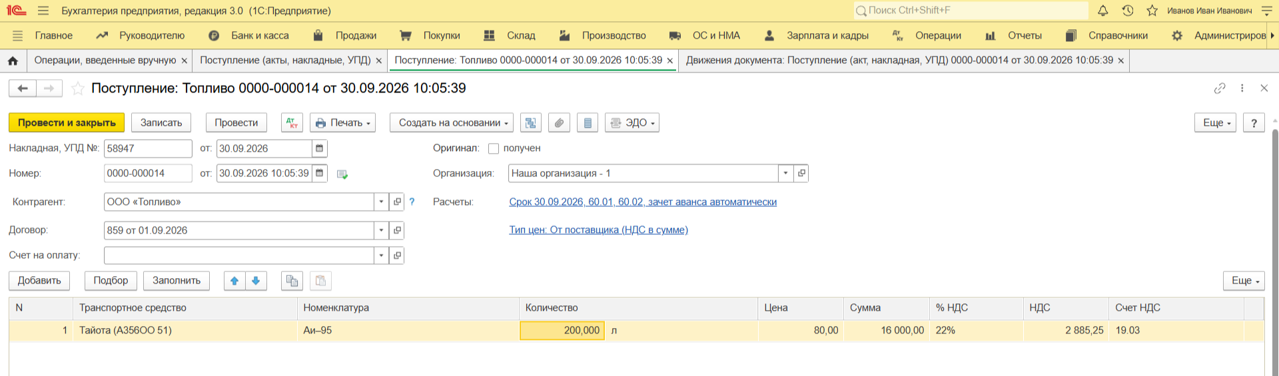The width and height of the screenshot is (1279, 376).
Task: Click help question mark button
Action: (1254, 122)
